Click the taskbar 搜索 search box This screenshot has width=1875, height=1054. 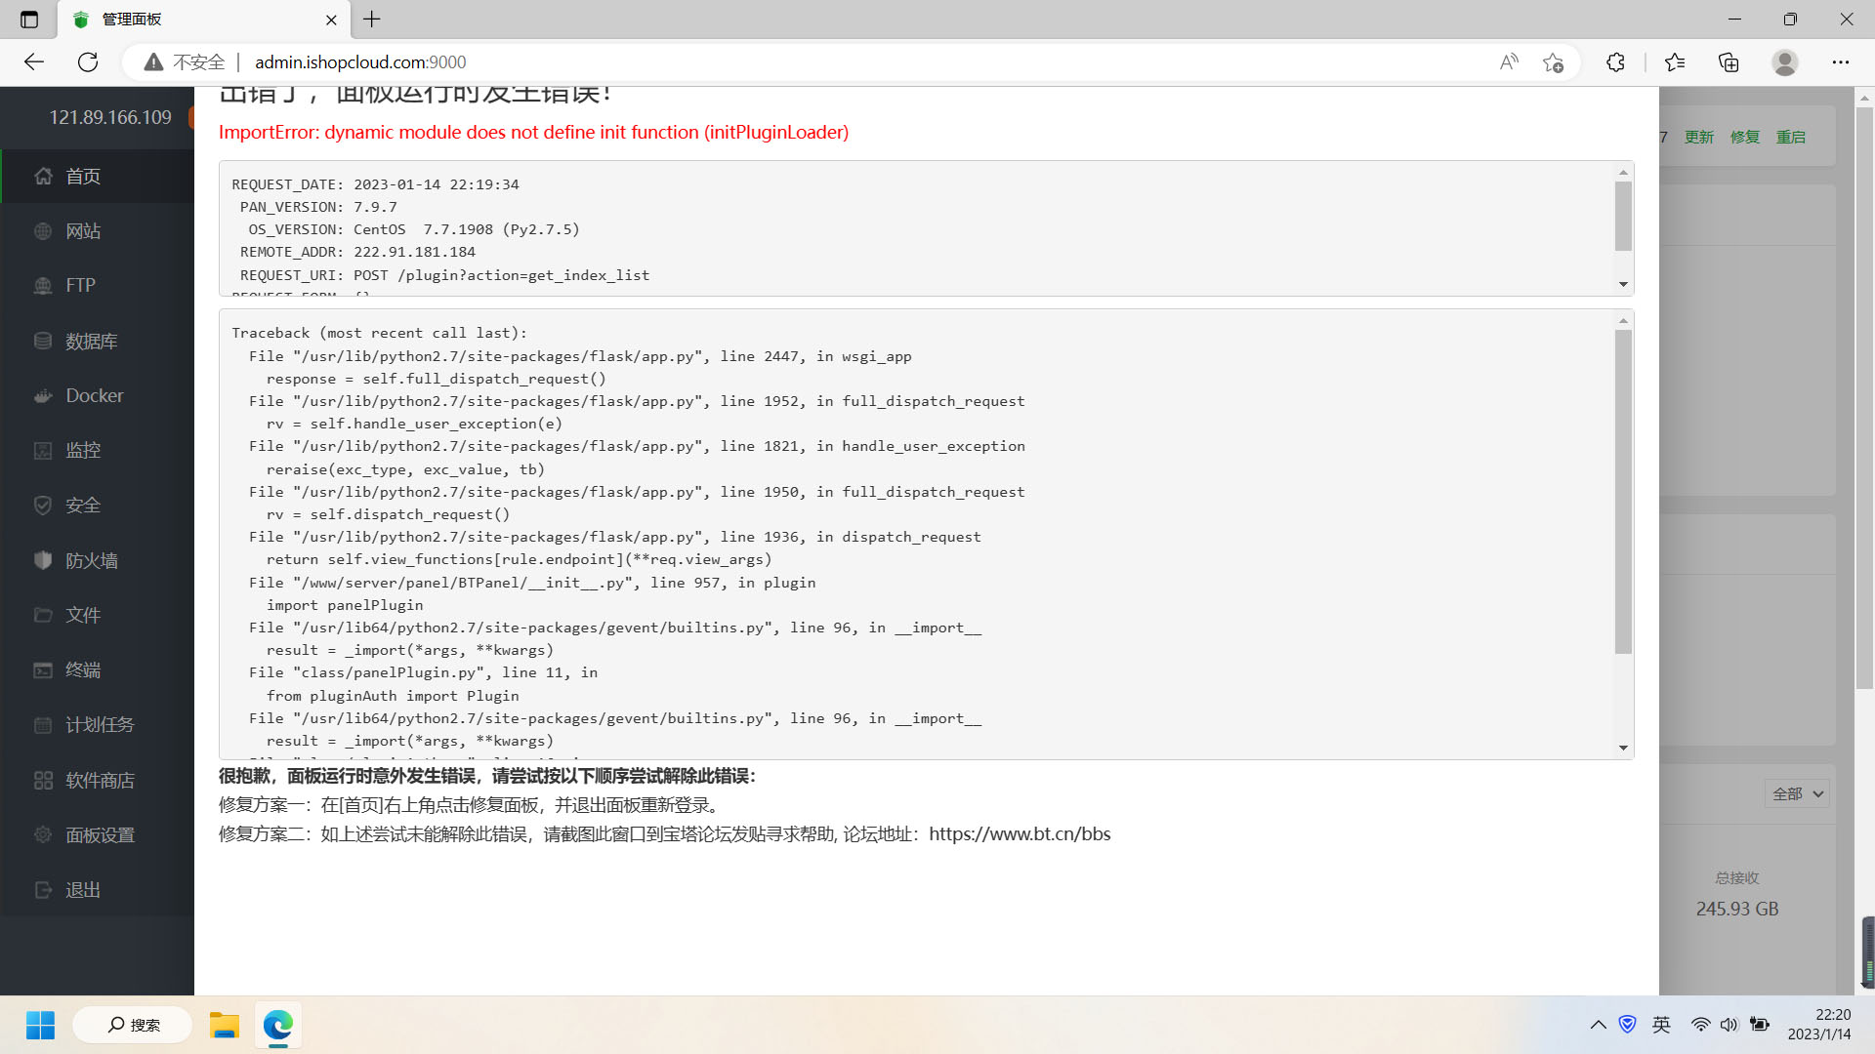click(133, 1025)
